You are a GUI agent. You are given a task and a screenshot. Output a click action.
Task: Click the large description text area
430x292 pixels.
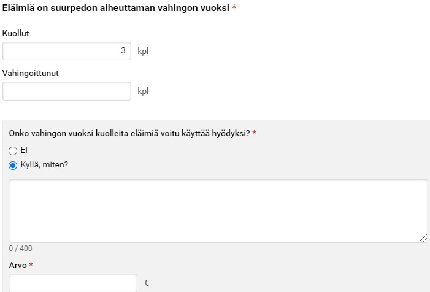pos(218,210)
